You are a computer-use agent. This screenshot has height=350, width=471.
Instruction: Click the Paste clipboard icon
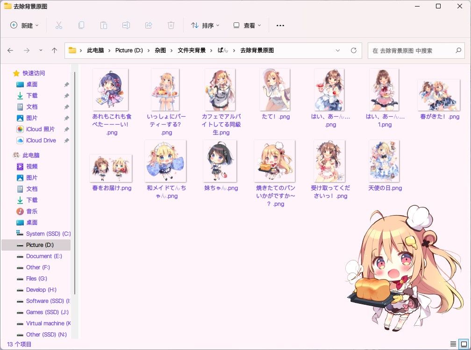104,26
